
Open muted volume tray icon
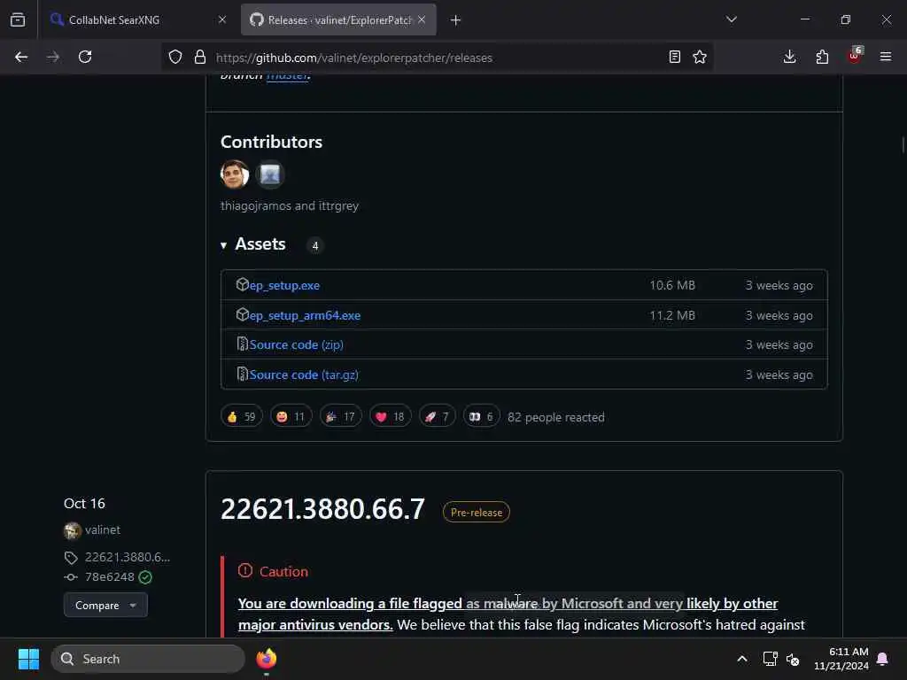[x=793, y=659]
